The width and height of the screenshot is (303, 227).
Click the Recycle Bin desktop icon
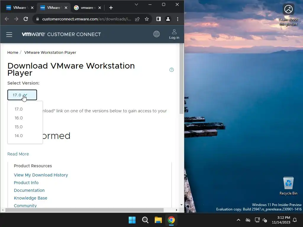(x=288, y=186)
